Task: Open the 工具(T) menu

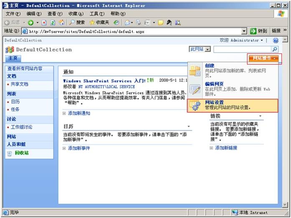Action: [97, 14]
